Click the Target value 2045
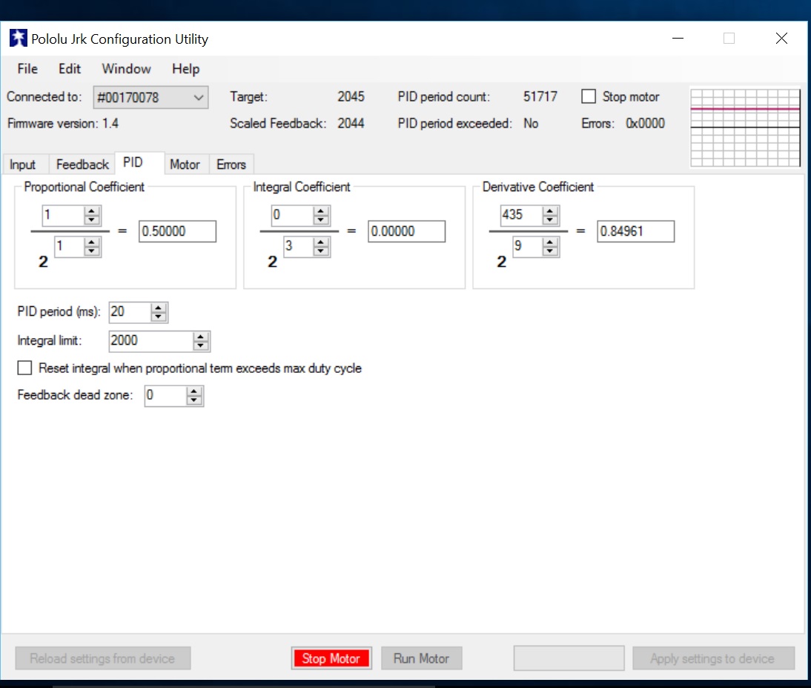811x688 pixels. click(351, 96)
